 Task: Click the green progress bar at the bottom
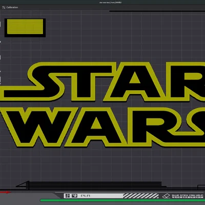[122, 200]
